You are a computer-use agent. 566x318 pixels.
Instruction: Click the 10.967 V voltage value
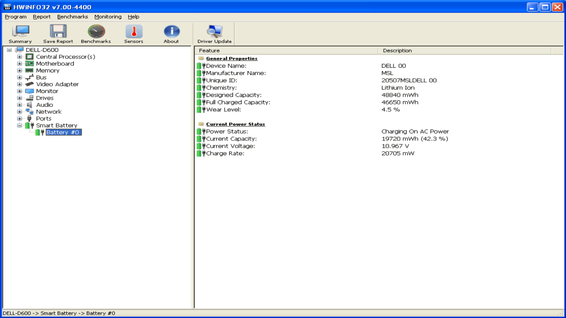click(395, 146)
